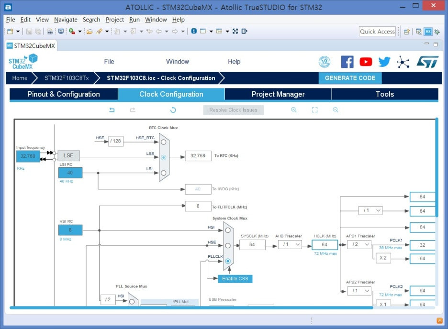This screenshot has width=448, height=329.
Task: Click the window layout toolbar icon
Action: [203, 31]
